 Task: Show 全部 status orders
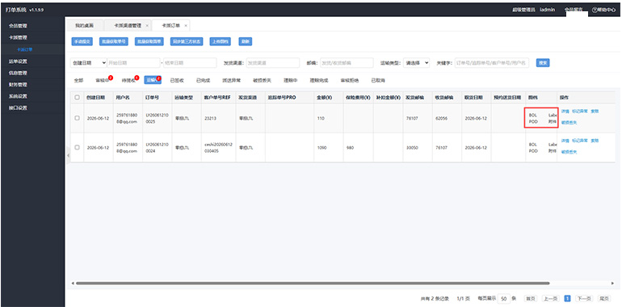[78, 80]
